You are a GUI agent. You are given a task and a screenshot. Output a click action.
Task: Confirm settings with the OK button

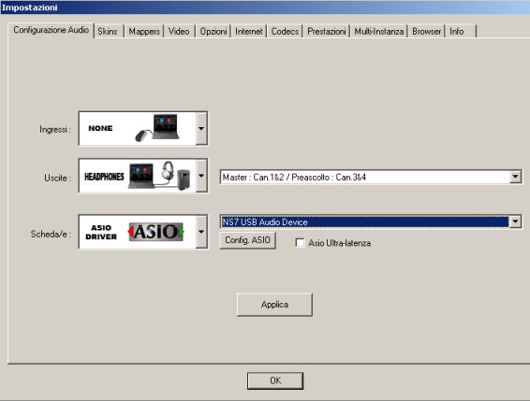(275, 380)
